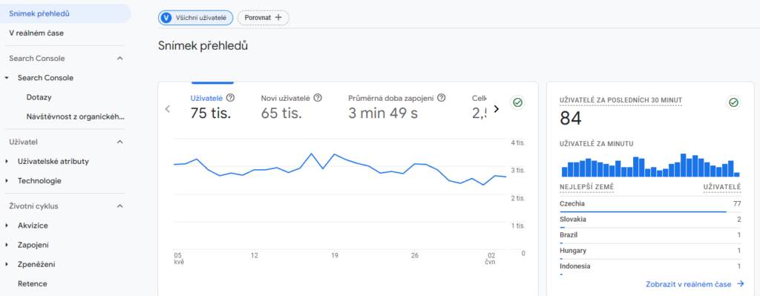760x296 pixels.
Task: Click help icon beside Průměrná doba zapojení
Action: point(441,98)
